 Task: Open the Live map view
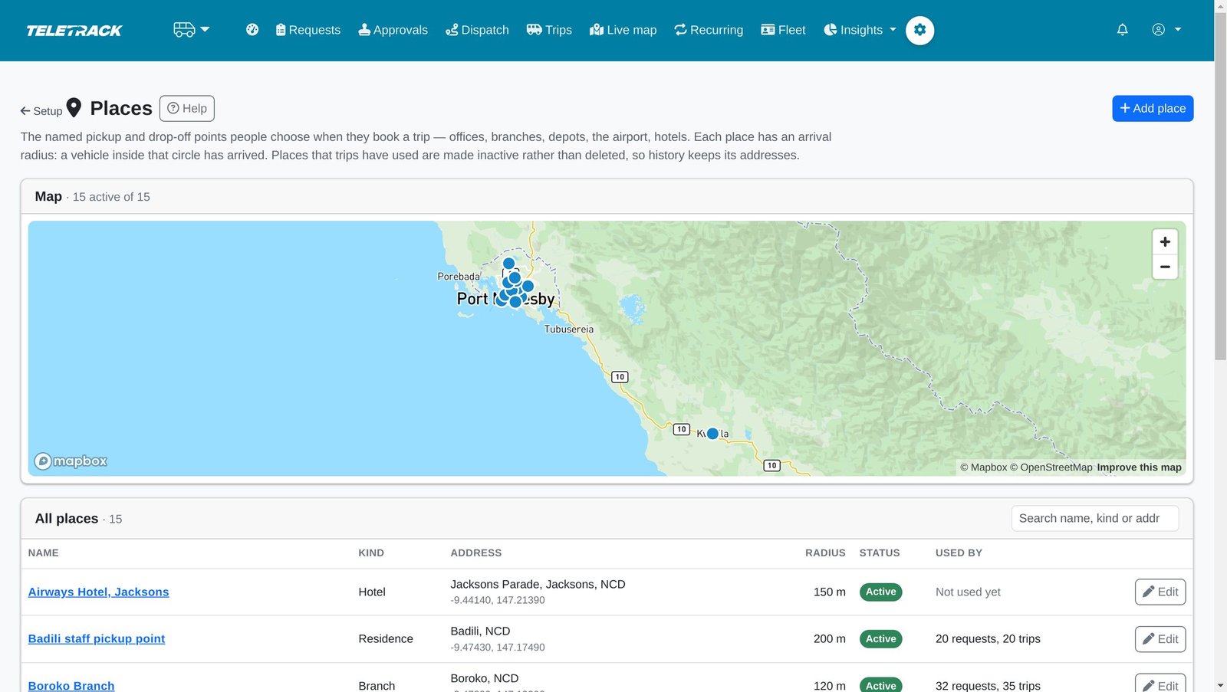point(623,30)
